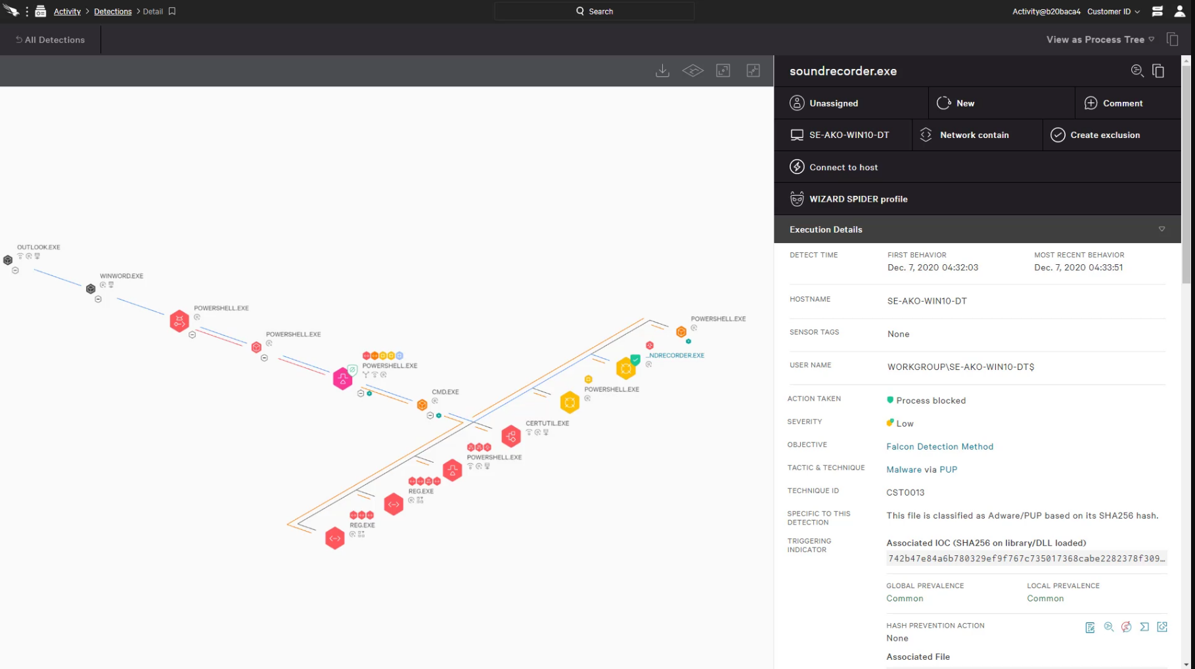This screenshot has width=1195, height=669.
Task: Click the CERTUTIL.EXE process node
Action: click(x=510, y=436)
